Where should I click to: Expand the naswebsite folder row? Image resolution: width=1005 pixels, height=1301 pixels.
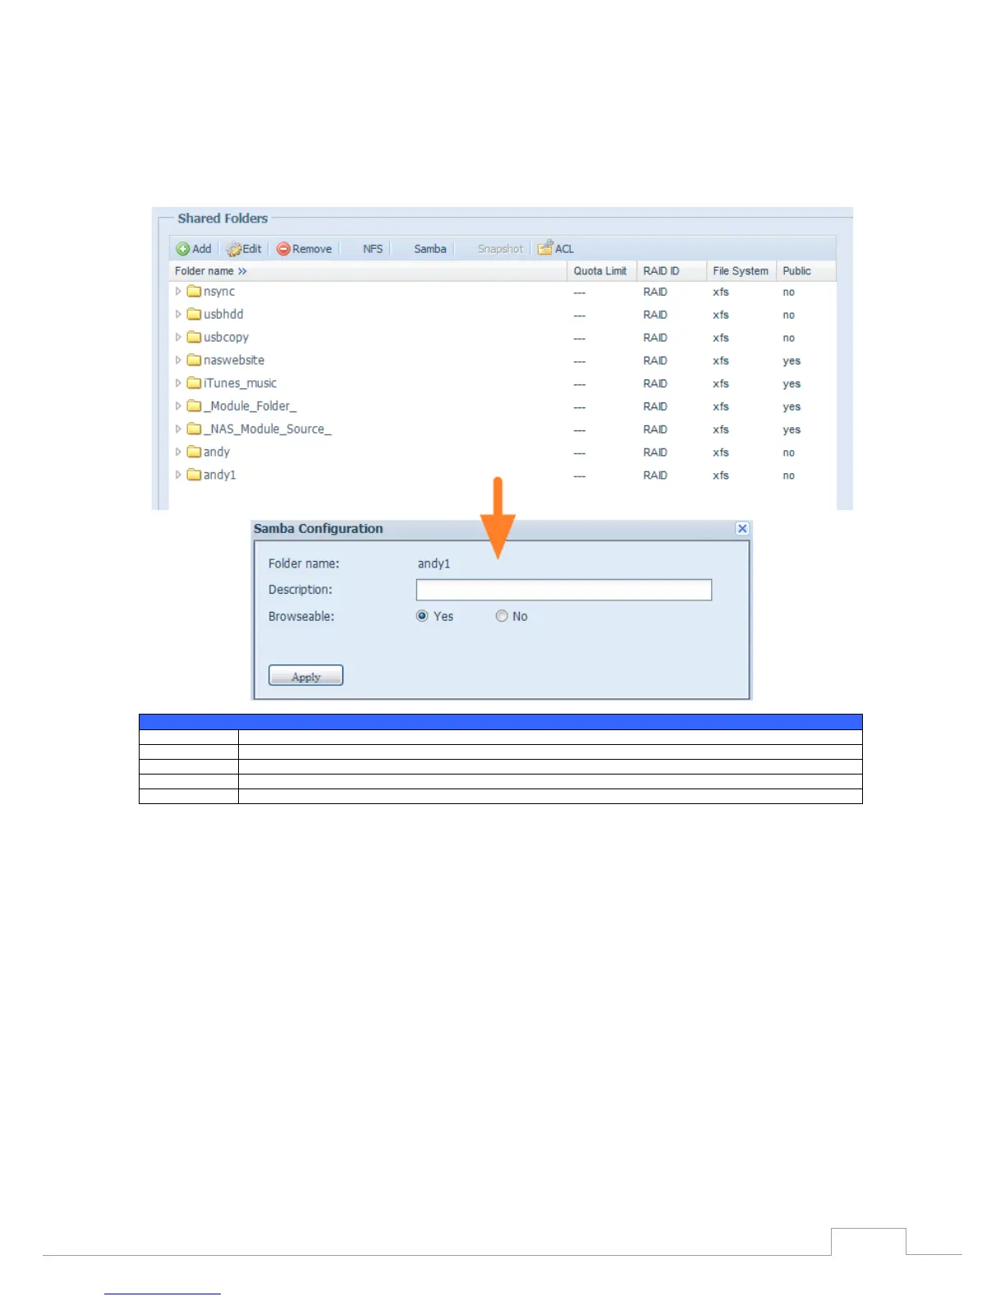click(x=178, y=361)
